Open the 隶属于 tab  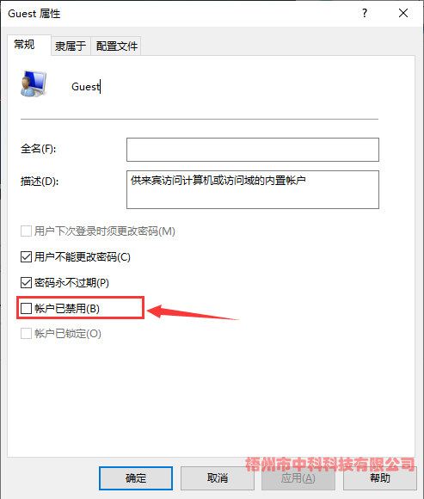pyautogui.click(x=71, y=46)
